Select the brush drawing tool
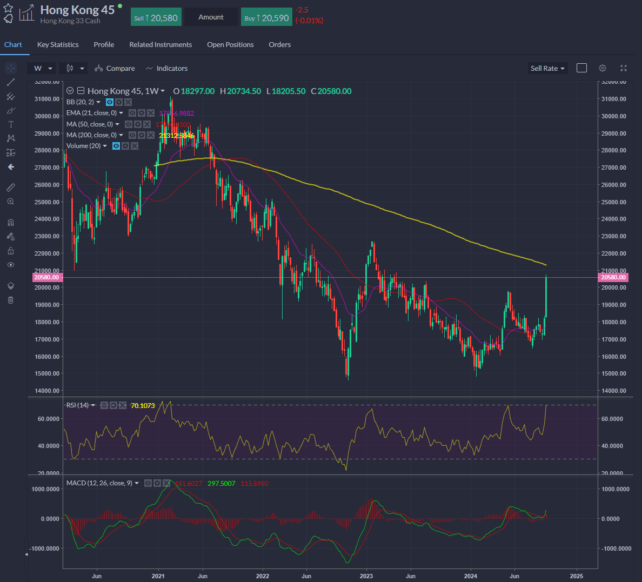The height and width of the screenshot is (582, 642). pyautogui.click(x=11, y=111)
